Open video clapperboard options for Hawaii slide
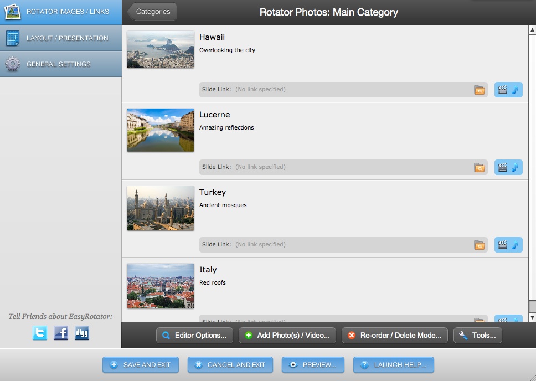Viewport: 536px width, 381px height. click(x=502, y=90)
